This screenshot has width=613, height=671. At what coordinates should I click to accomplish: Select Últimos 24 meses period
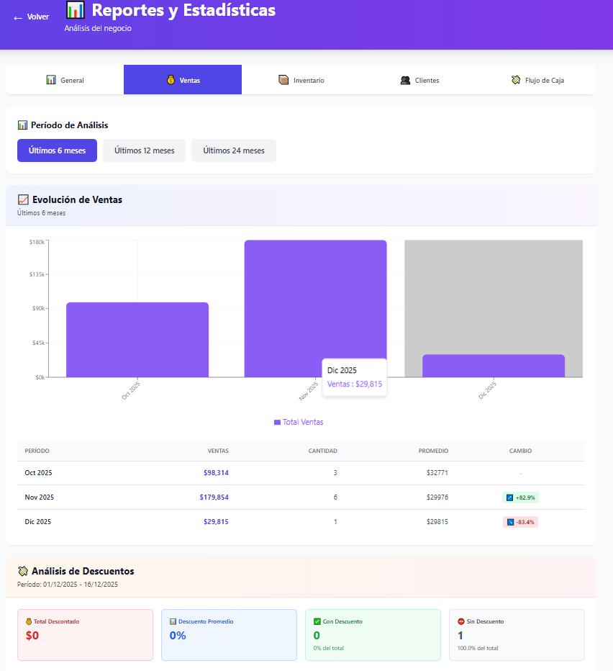233,150
